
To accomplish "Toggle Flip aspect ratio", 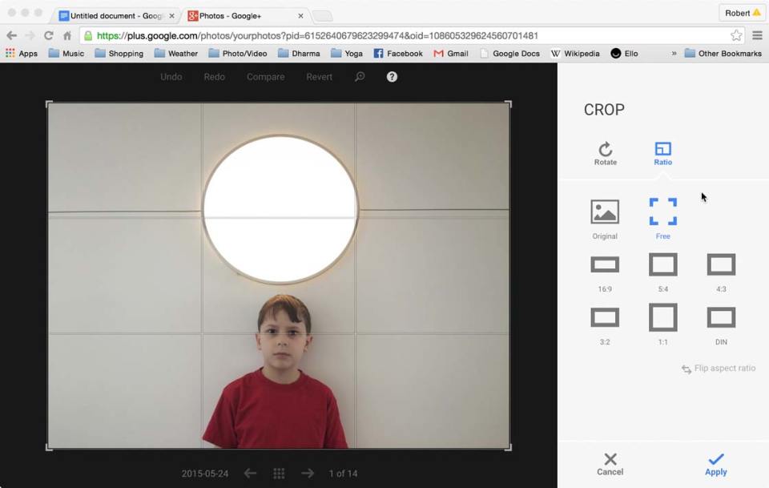I will pyautogui.click(x=719, y=369).
